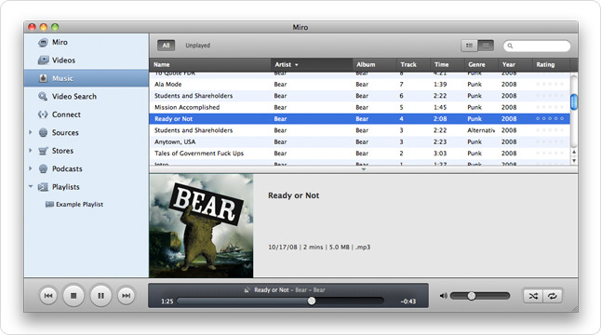Image resolution: width=601 pixels, height=335 pixels.
Task: Toggle shuffle mode
Action: coord(533,296)
